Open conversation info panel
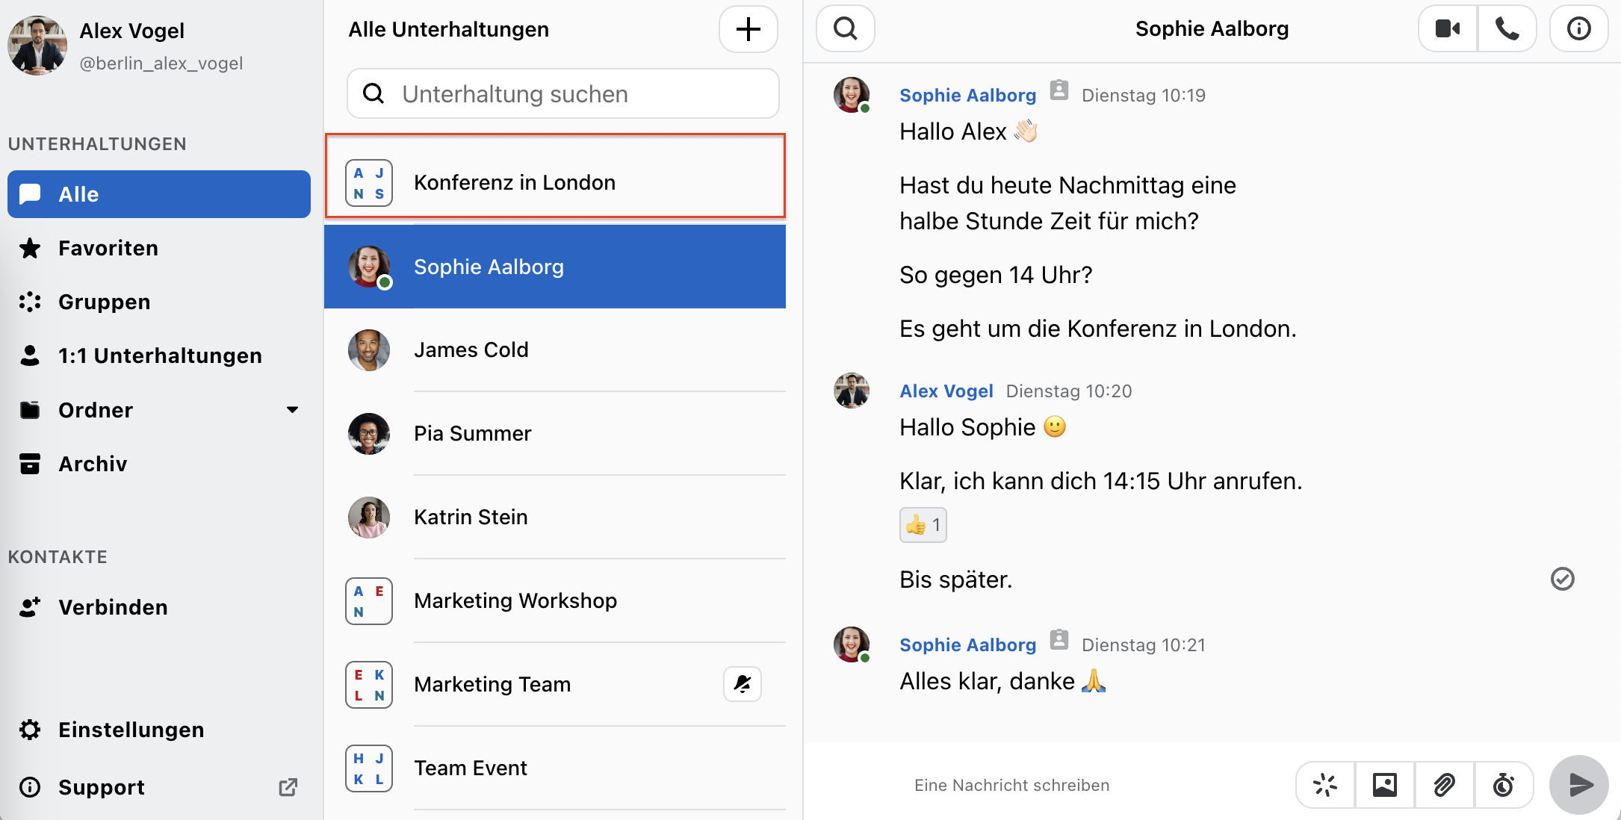Viewport: 1621px width, 820px height. coord(1578,29)
